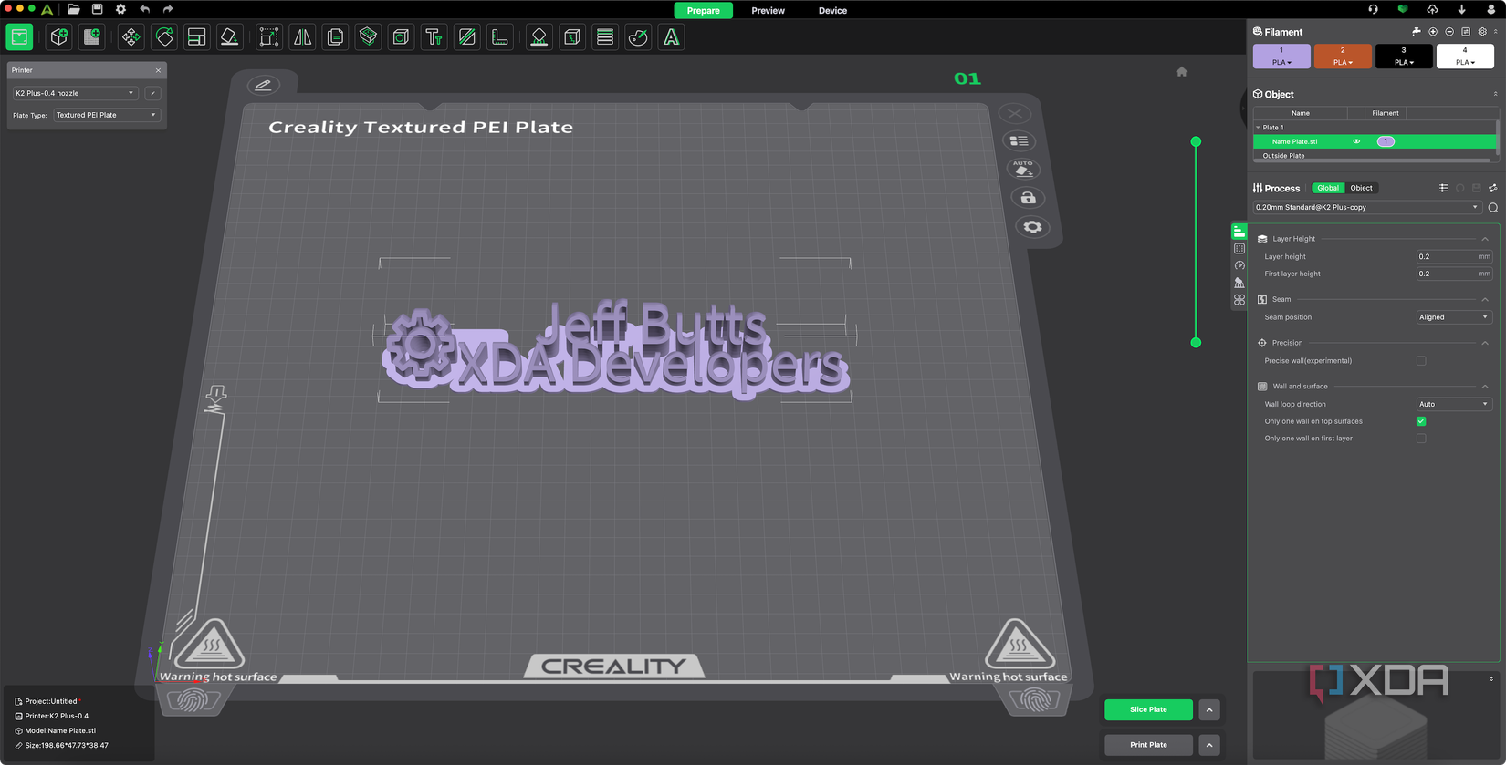Click the Print Plate button
This screenshot has width=1506, height=765.
(1148, 745)
